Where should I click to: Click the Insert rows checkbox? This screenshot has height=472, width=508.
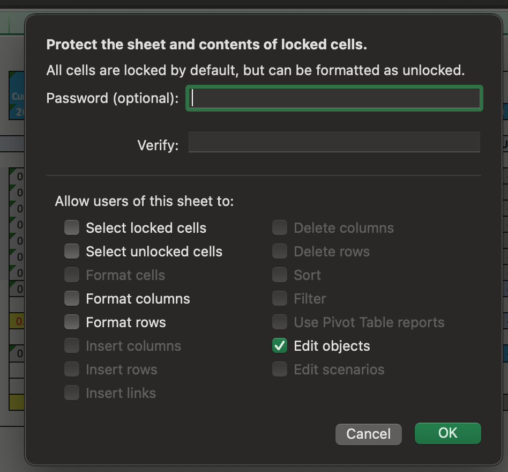coord(71,369)
